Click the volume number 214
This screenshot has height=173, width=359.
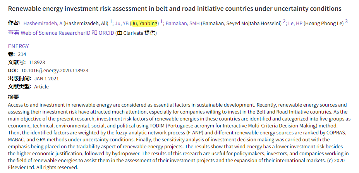(x=22, y=54)
